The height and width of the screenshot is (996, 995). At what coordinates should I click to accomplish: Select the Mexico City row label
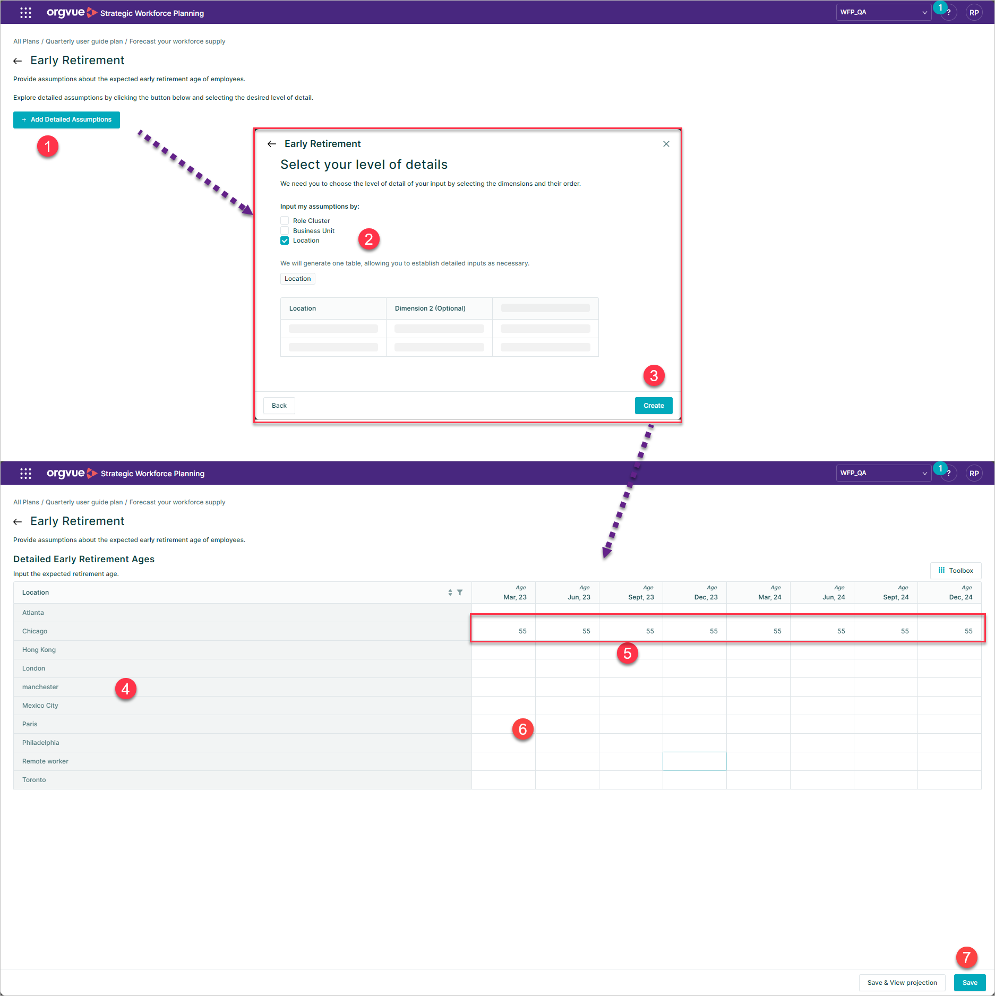click(x=40, y=706)
